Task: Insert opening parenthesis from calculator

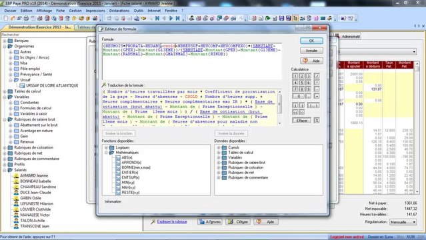Action: coord(295,105)
